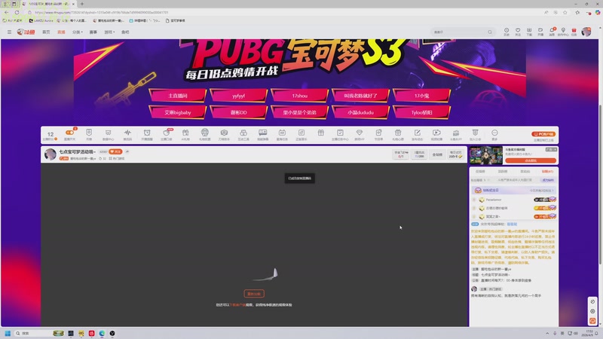Open the hexagon camera icon in the streamer toolbar
603x339 pixels.
click(x=224, y=134)
